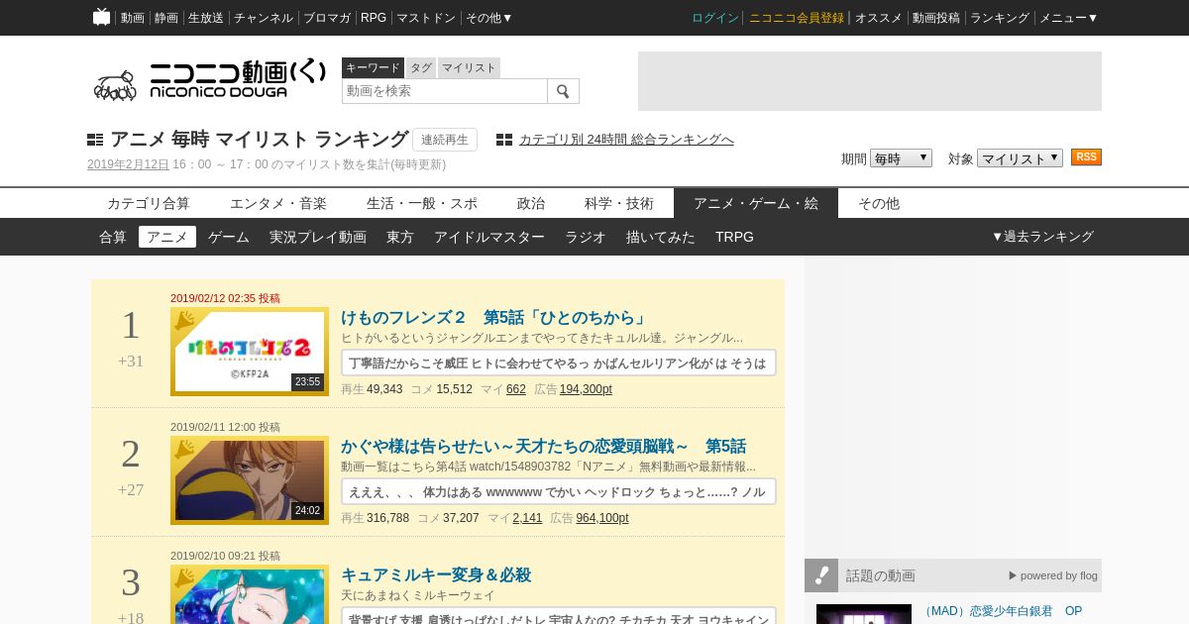This screenshot has width=1189, height=624.
Task: Open ランキング in top bar
Action: click(1000, 18)
